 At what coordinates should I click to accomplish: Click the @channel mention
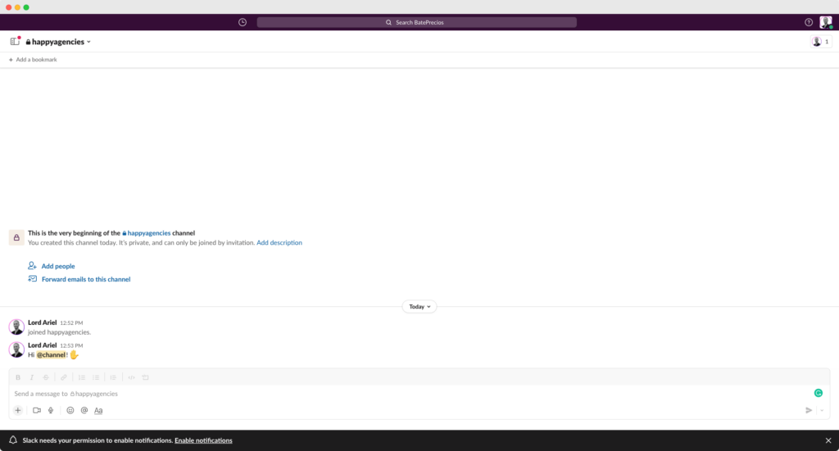pyautogui.click(x=52, y=354)
